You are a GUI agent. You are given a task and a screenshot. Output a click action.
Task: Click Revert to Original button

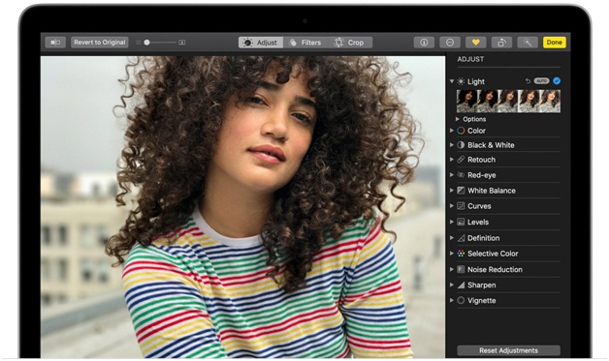tap(100, 43)
